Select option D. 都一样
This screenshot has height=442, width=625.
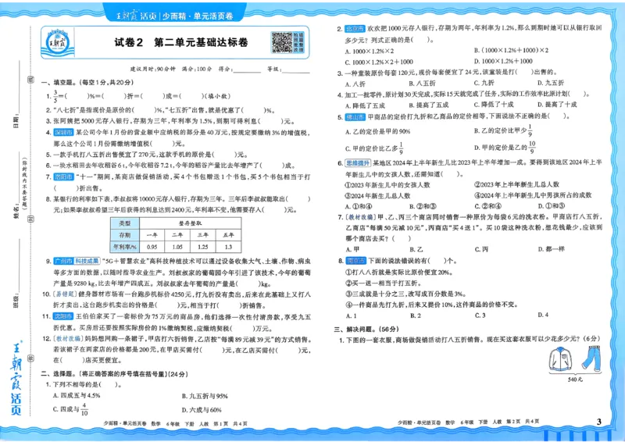(552, 248)
